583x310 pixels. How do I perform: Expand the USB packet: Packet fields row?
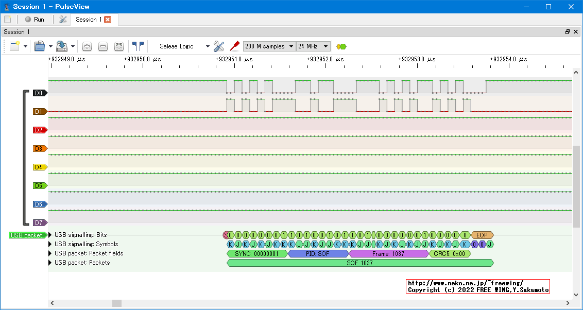click(50, 253)
